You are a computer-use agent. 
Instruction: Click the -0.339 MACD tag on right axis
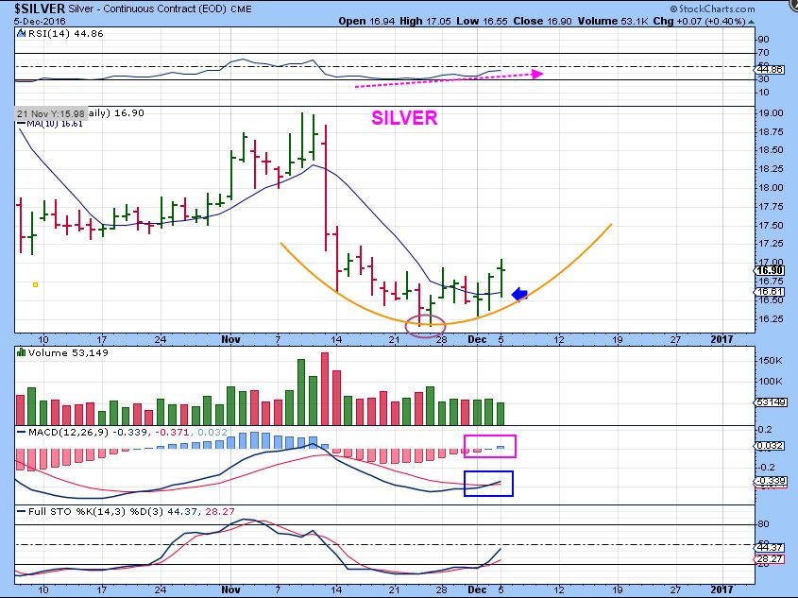pos(770,481)
